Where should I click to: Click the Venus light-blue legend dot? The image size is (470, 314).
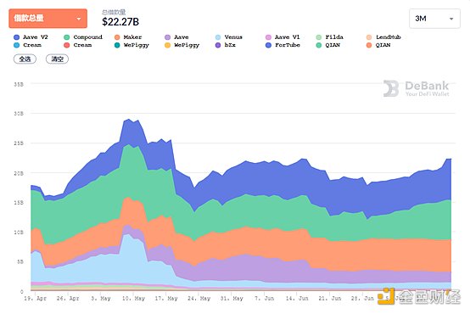(218, 37)
